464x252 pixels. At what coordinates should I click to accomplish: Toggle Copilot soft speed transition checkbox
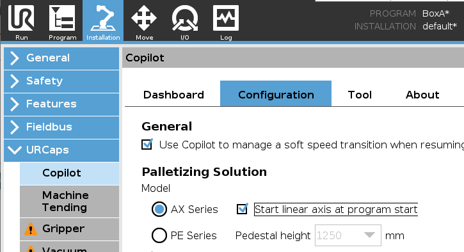[x=147, y=145]
